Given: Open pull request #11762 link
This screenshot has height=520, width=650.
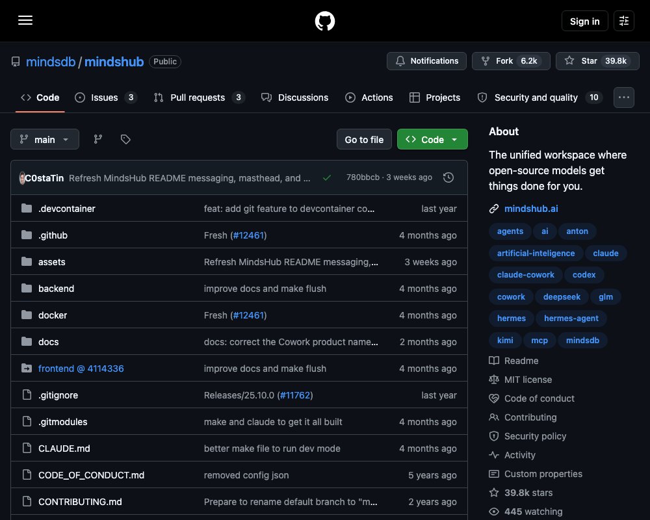Looking at the screenshot, I should click(295, 395).
